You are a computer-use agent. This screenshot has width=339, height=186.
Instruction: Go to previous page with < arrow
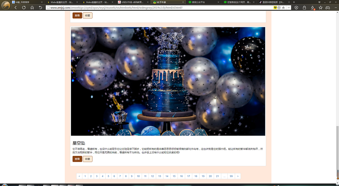79,176
